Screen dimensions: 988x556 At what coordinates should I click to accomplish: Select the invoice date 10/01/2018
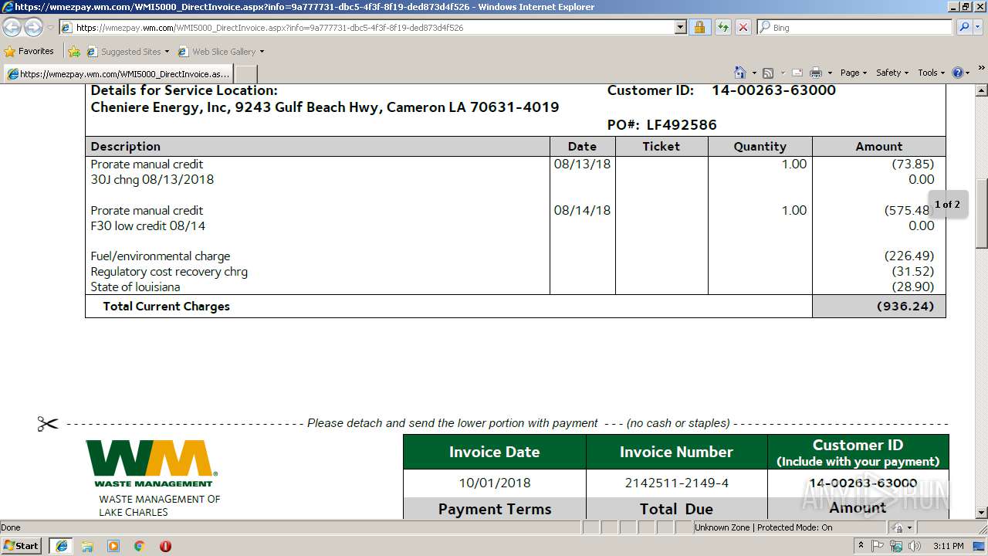[x=495, y=483]
